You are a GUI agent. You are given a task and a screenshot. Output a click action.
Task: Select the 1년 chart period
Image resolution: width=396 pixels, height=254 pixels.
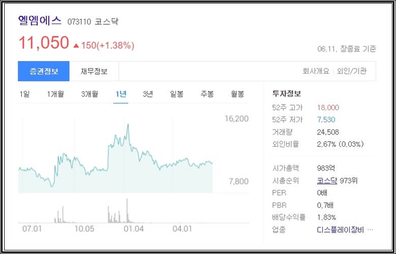[x=120, y=94]
